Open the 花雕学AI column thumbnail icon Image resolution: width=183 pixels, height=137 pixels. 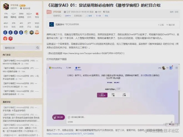pos(52,24)
